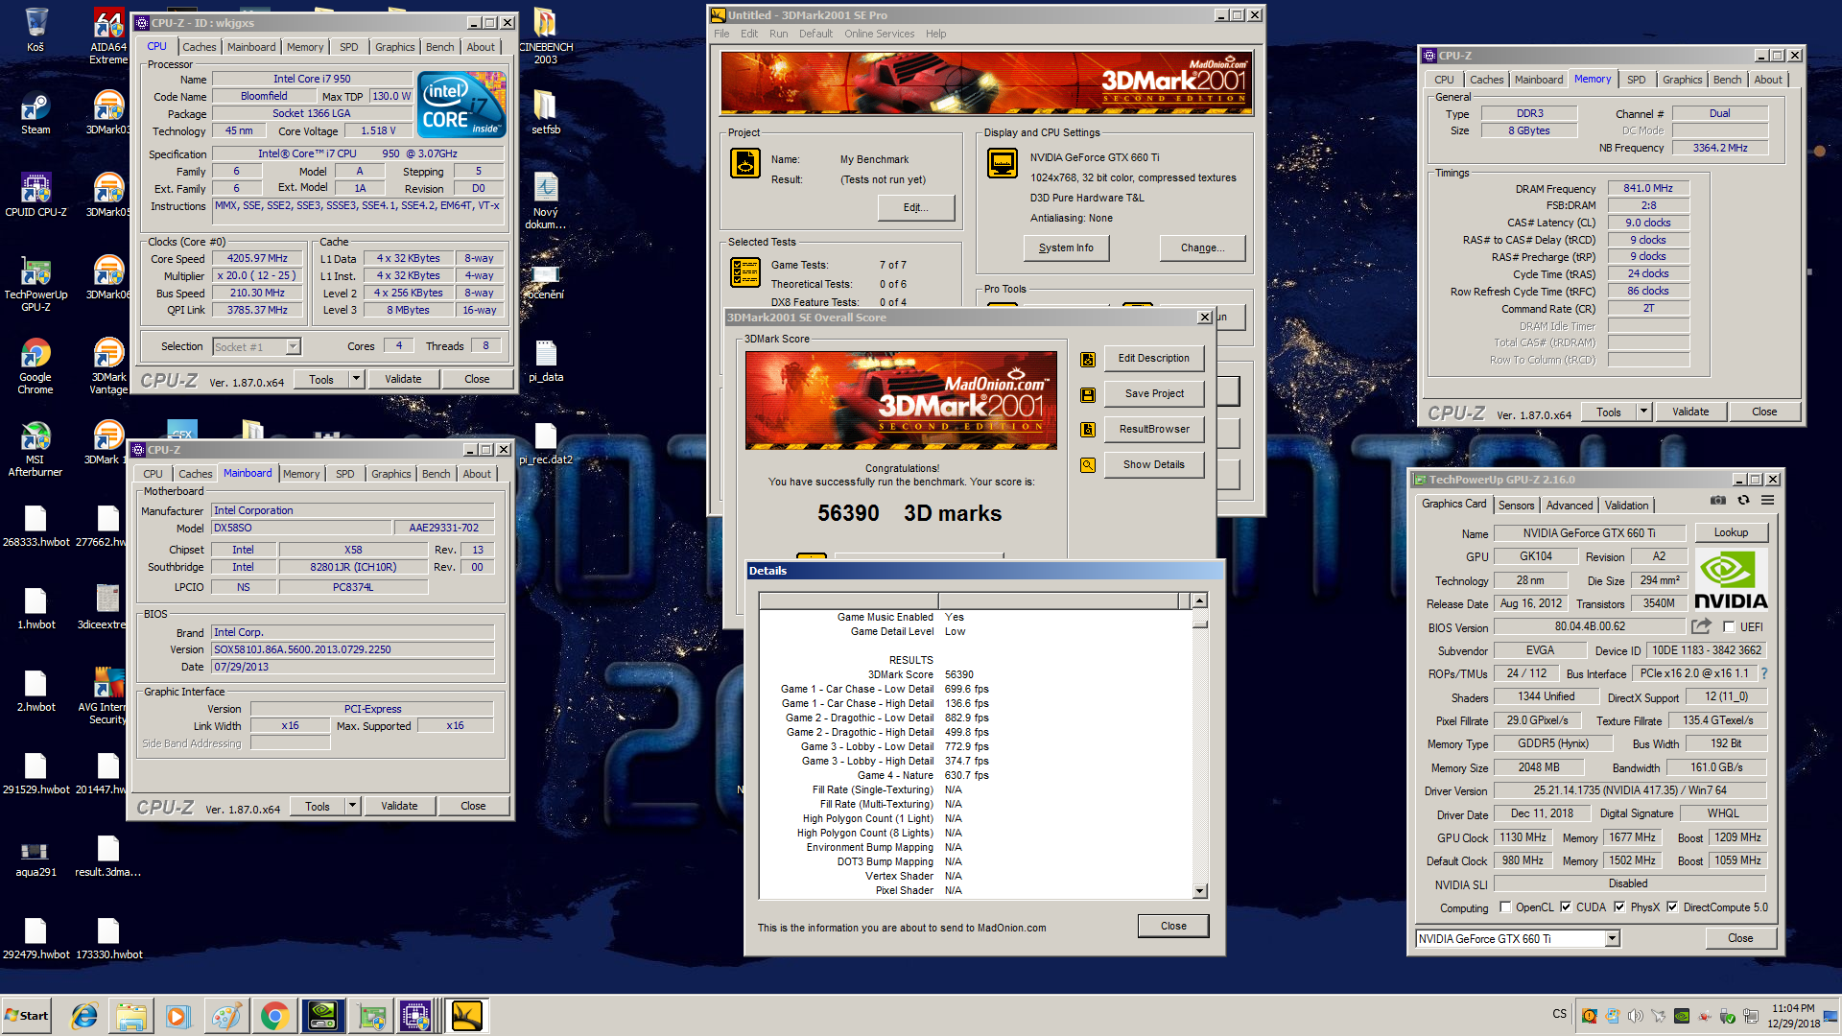Click the GPU-Z screenshot camera icon

pos(1717,501)
